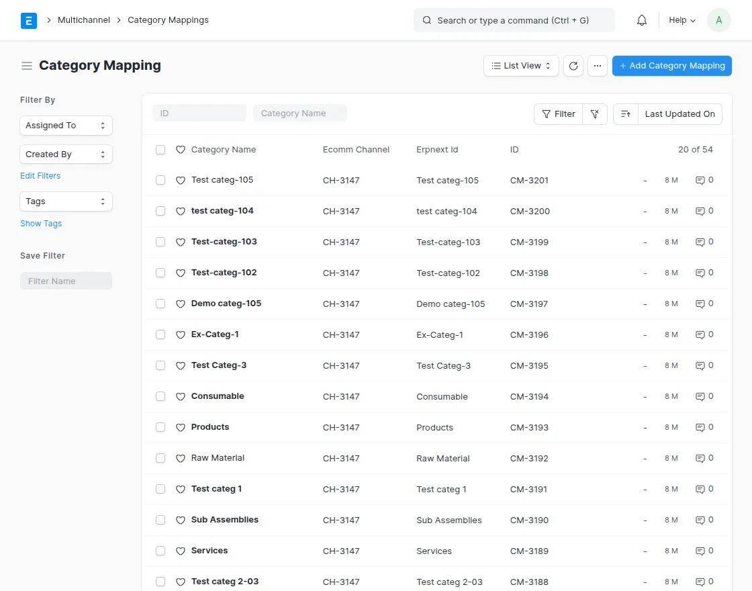This screenshot has height=591, width=752.
Task: Open Edit Filters link
Action: (40, 175)
